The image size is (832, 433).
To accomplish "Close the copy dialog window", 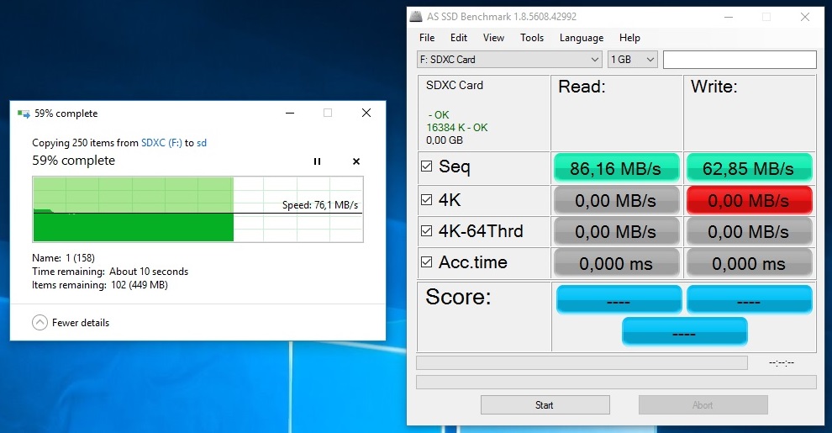I will [366, 113].
